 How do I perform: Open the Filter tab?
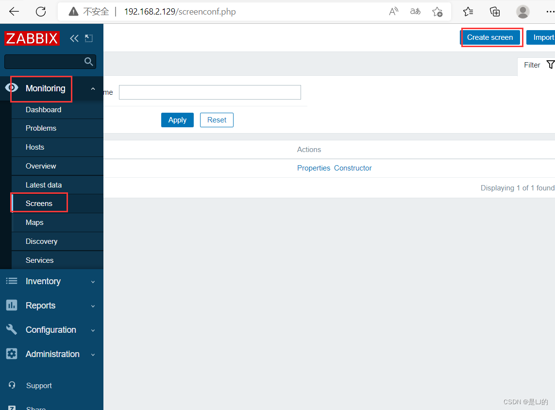[536, 65]
